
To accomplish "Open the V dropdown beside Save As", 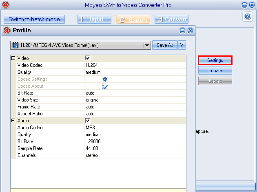I will (182, 45).
